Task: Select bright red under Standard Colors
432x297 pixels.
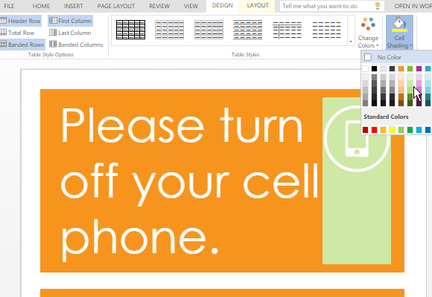Action: point(374,130)
